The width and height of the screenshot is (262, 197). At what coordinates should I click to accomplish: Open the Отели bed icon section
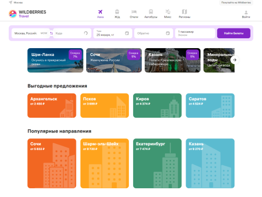134,12
